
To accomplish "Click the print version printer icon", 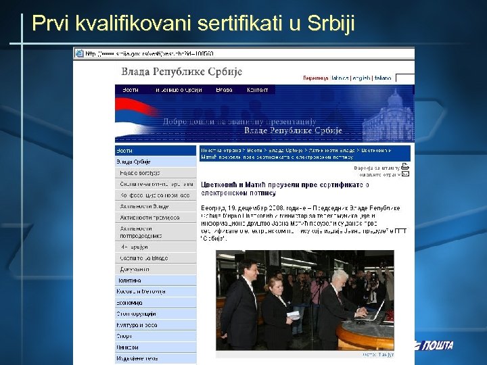I will point(405,167).
